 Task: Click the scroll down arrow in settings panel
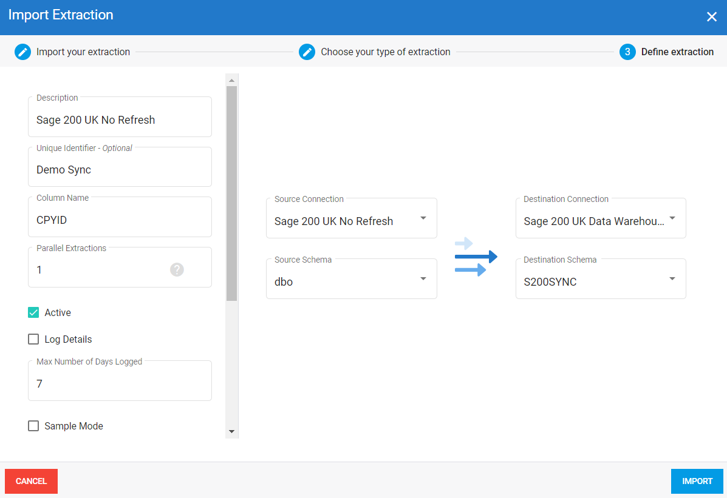tap(231, 431)
